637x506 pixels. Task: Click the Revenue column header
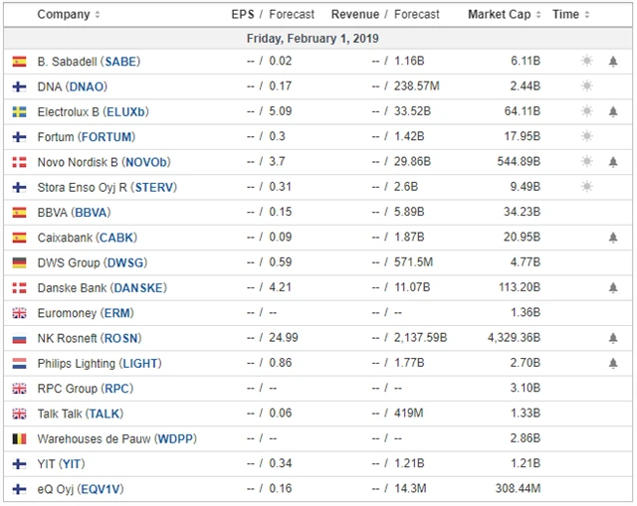point(355,15)
